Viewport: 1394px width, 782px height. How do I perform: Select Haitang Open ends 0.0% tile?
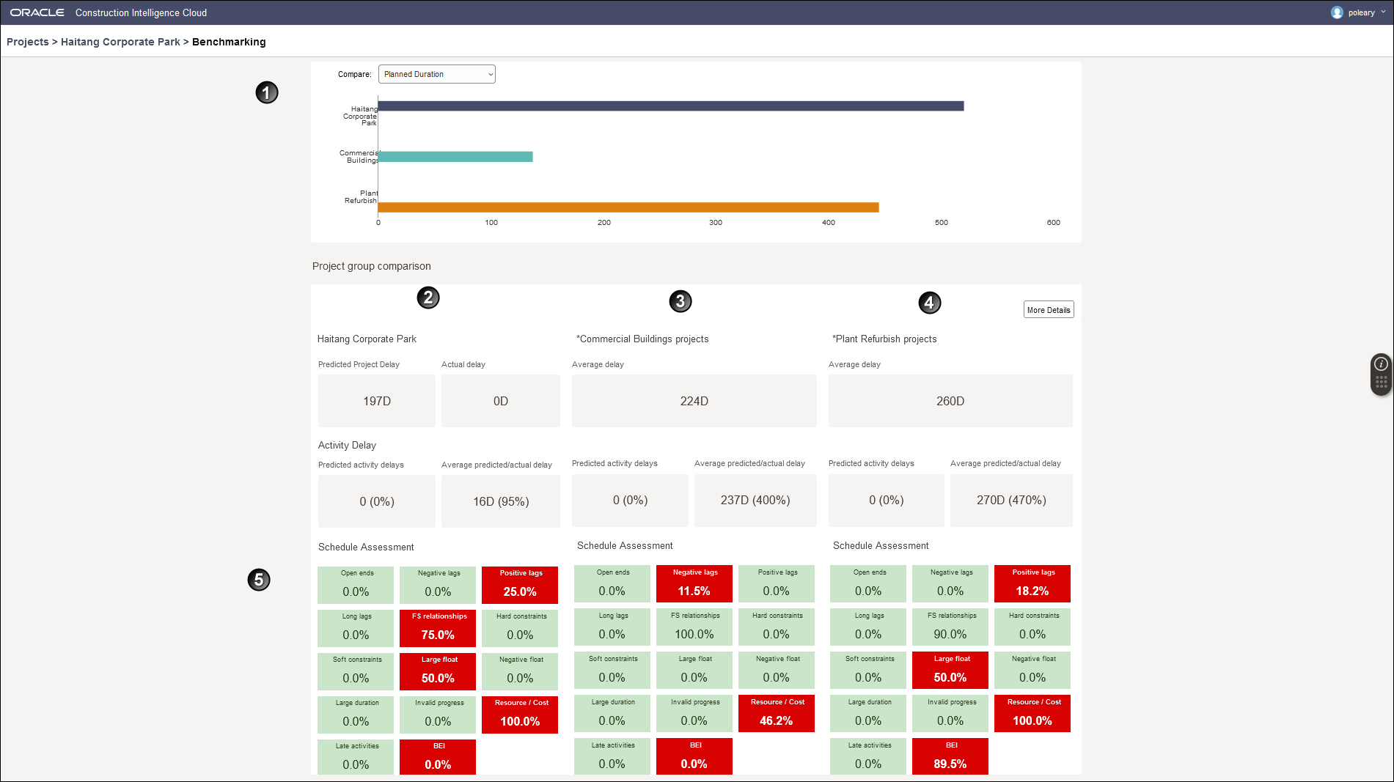pyautogui.click(x=356, y=585)
